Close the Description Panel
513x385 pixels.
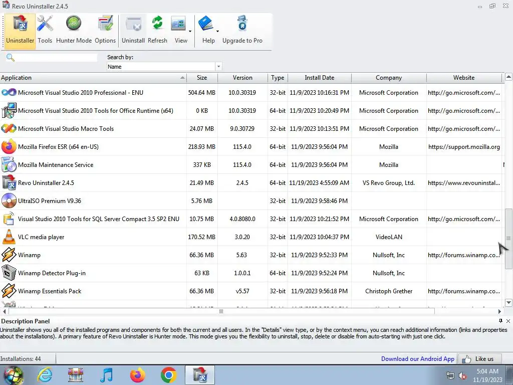508,321
